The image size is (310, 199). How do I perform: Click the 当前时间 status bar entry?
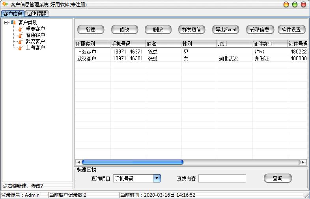[x=158, y=195]
